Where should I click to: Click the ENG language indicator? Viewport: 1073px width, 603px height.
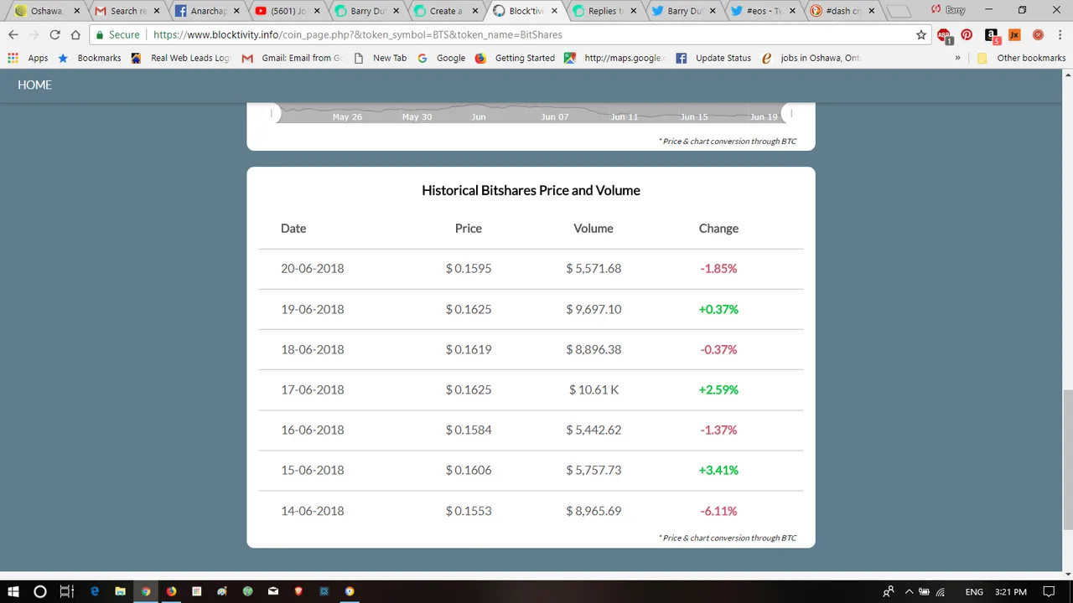pos(974,592)
